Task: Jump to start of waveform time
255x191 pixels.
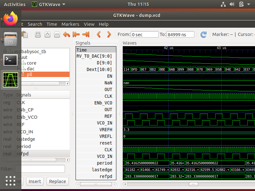Action: [76, 34]
